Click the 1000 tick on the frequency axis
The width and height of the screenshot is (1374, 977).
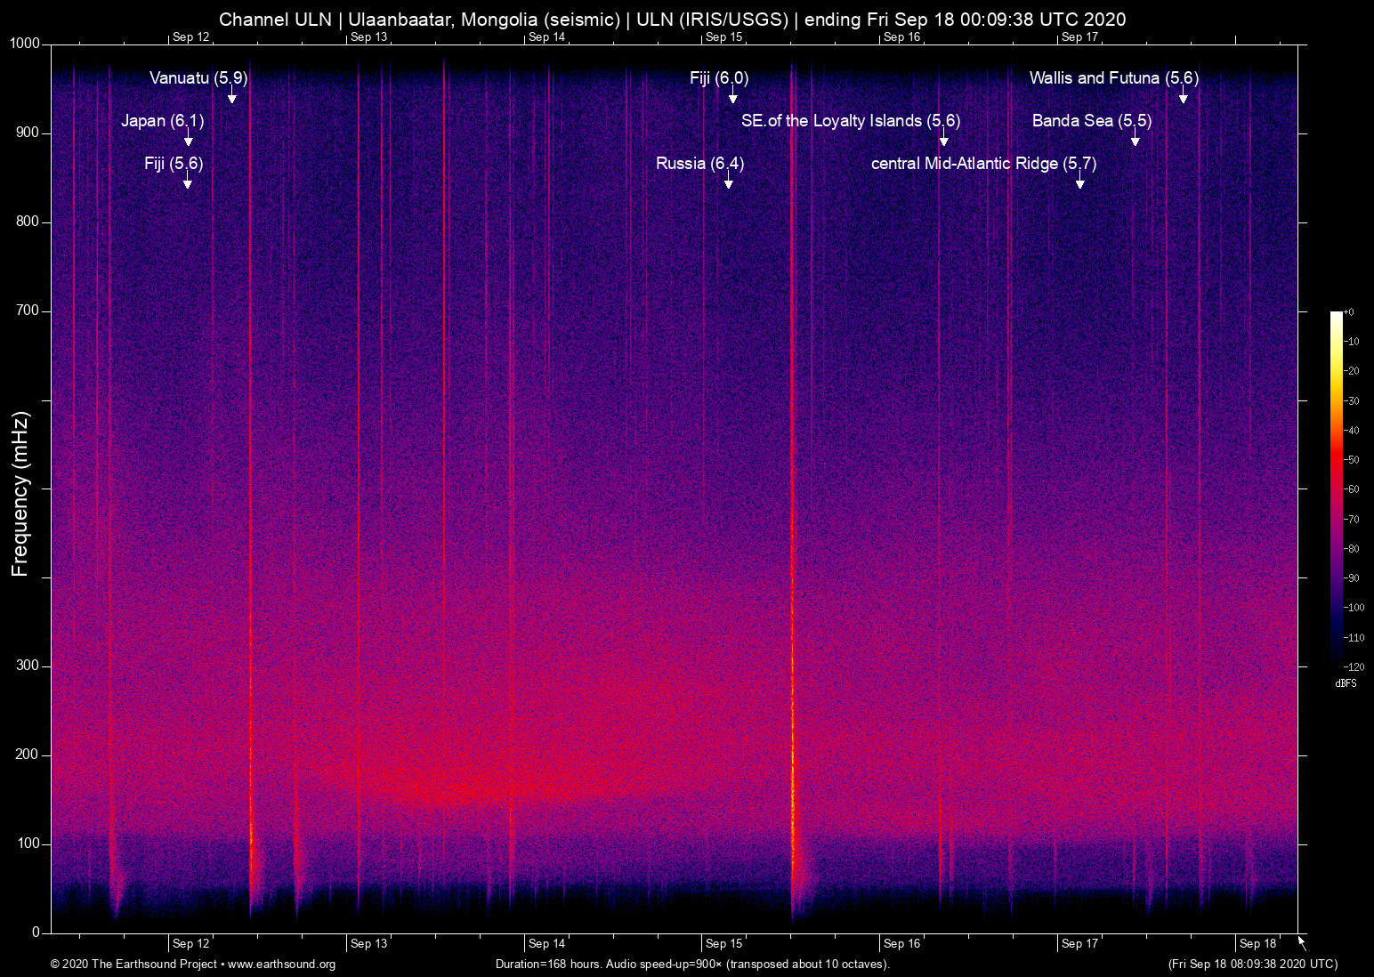[x=25, y=44]
